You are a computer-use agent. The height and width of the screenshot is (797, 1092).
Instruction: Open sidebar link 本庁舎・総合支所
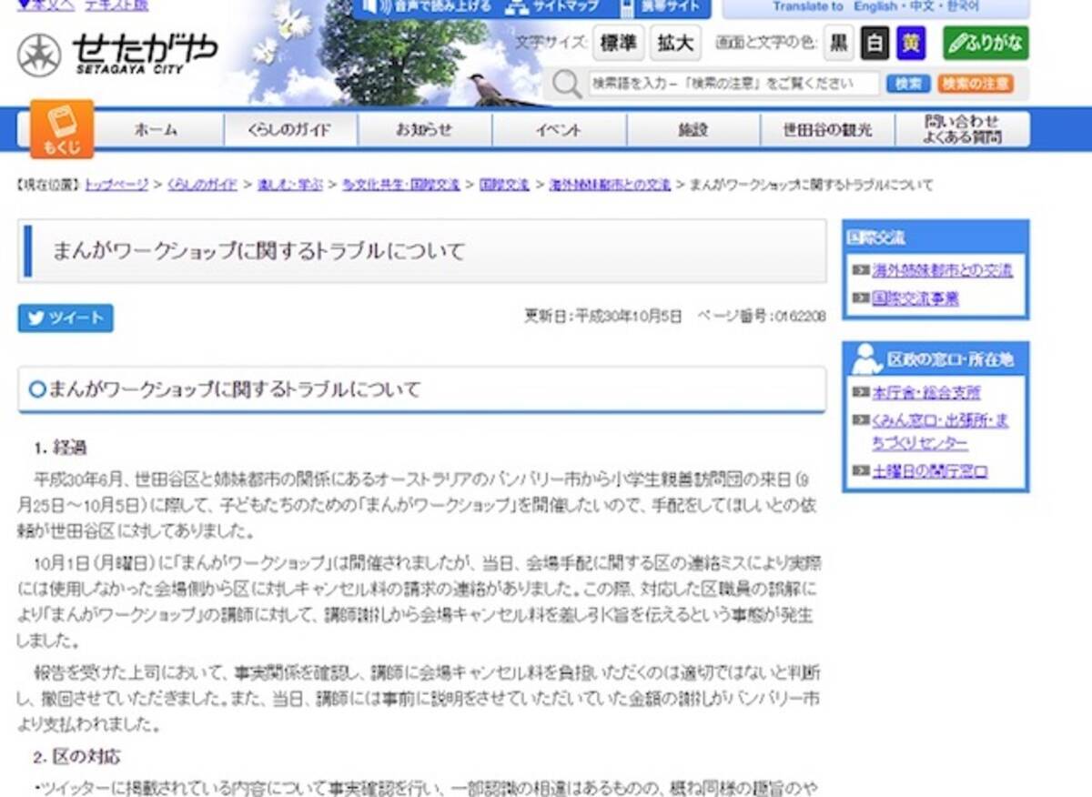tap(926, 393)
